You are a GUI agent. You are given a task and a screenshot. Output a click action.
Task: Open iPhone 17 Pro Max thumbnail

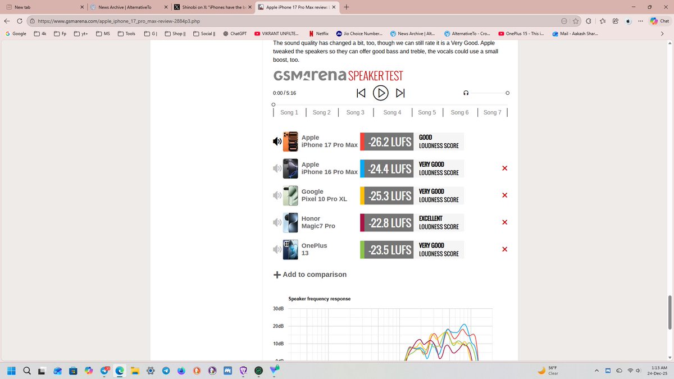coord(290,141)
